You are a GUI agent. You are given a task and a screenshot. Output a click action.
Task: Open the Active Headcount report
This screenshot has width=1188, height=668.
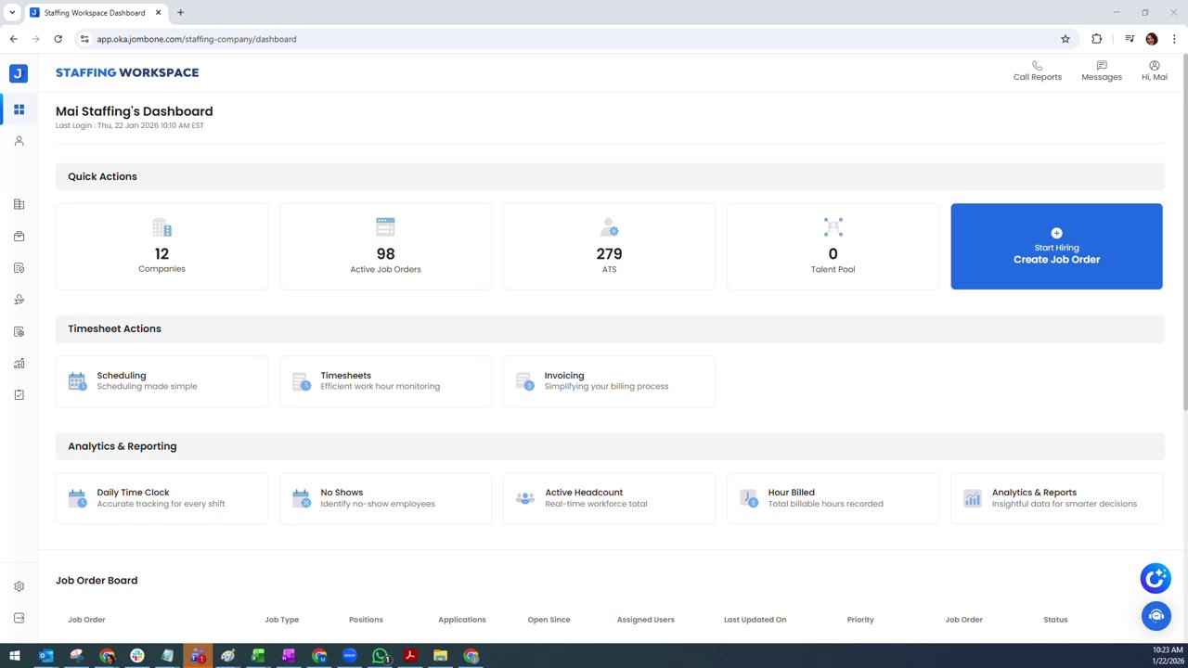609,498
